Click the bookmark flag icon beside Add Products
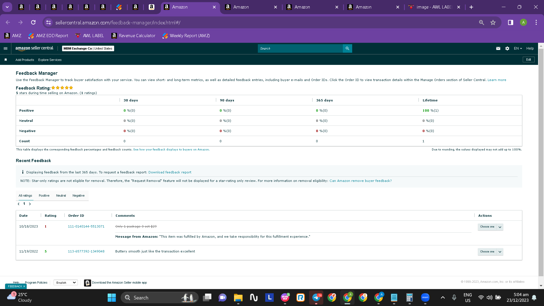Viewport: 544px width, 306px height. [x=6, y=60]
